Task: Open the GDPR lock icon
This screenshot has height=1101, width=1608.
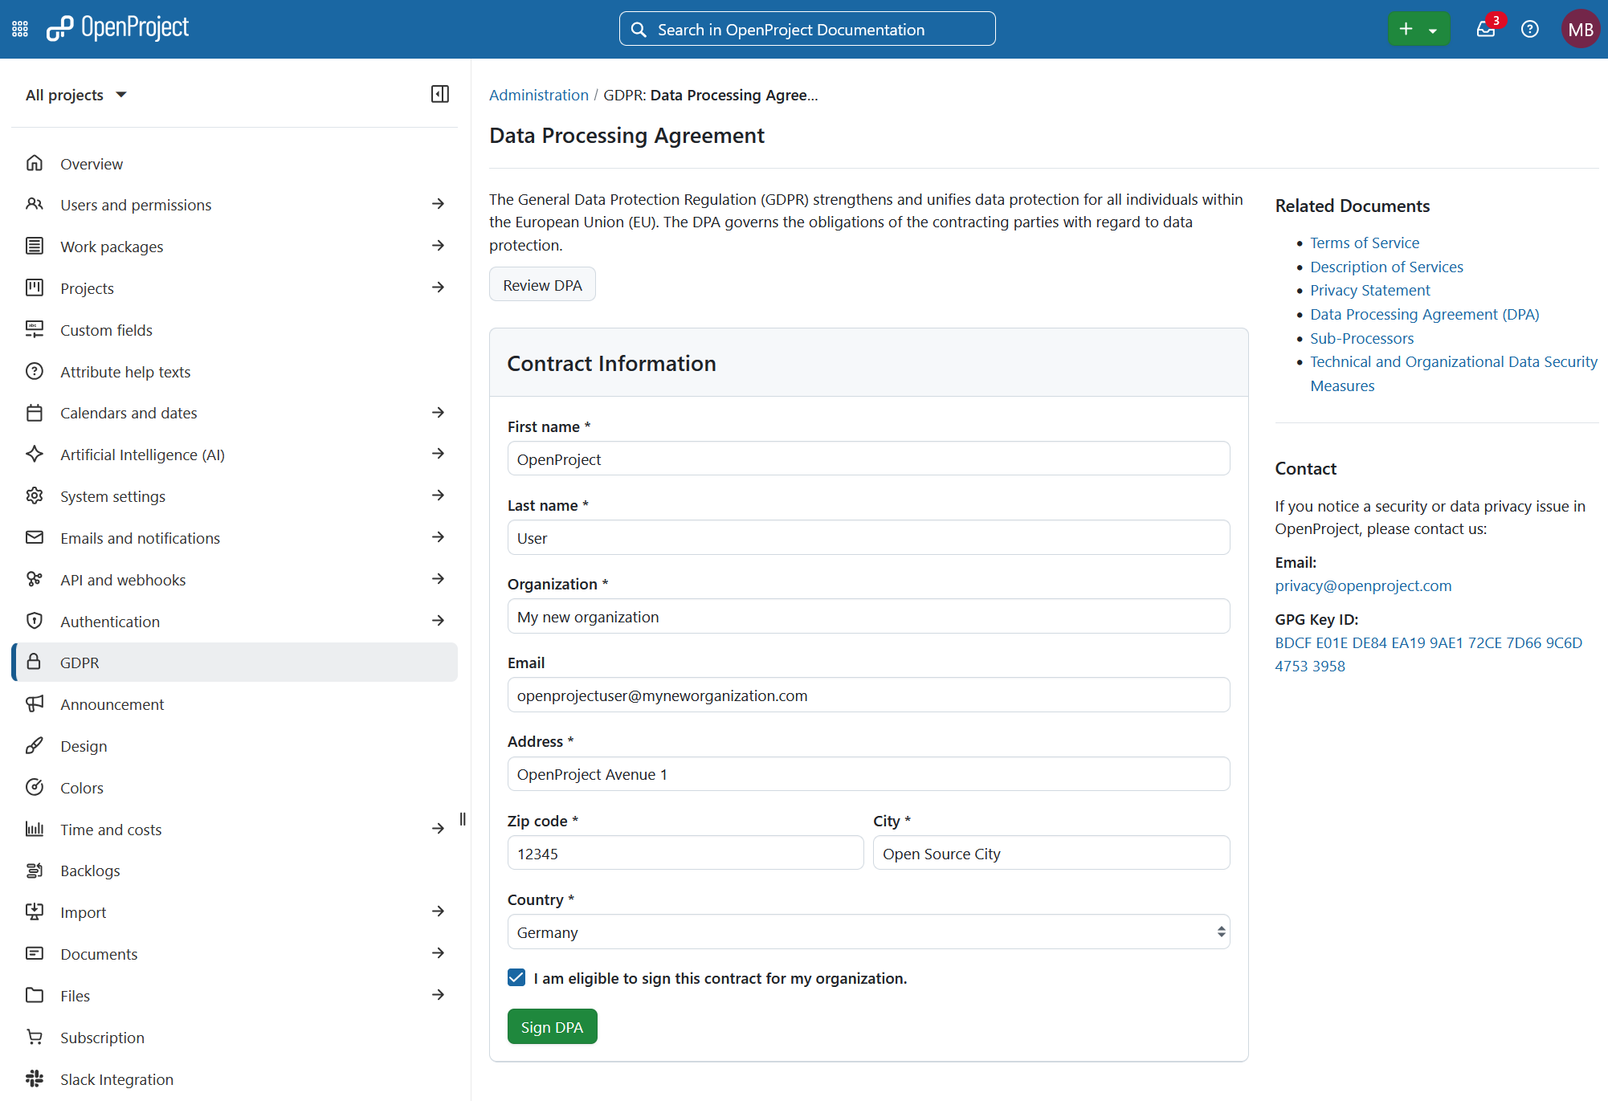Action: click(35, 662)
